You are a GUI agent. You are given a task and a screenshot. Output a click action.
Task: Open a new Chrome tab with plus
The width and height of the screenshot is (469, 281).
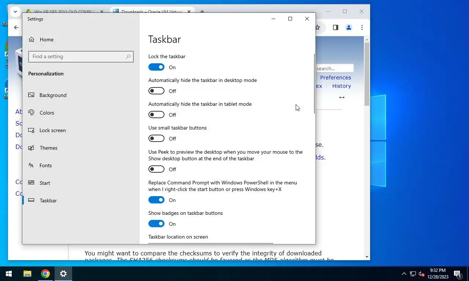coord(202,11)
